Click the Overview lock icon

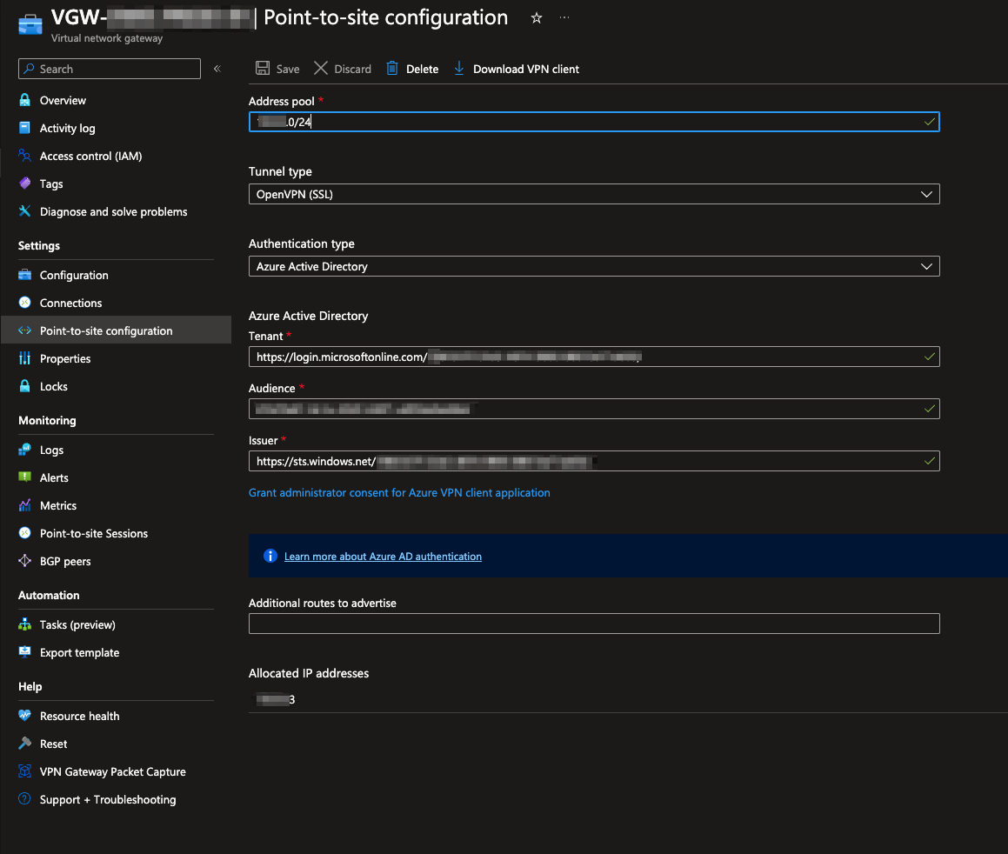[x=24, y=100]
